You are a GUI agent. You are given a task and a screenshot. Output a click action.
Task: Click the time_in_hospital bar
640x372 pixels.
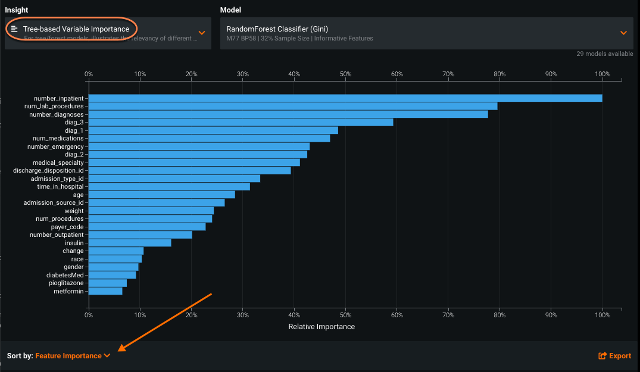coord(169,186)
